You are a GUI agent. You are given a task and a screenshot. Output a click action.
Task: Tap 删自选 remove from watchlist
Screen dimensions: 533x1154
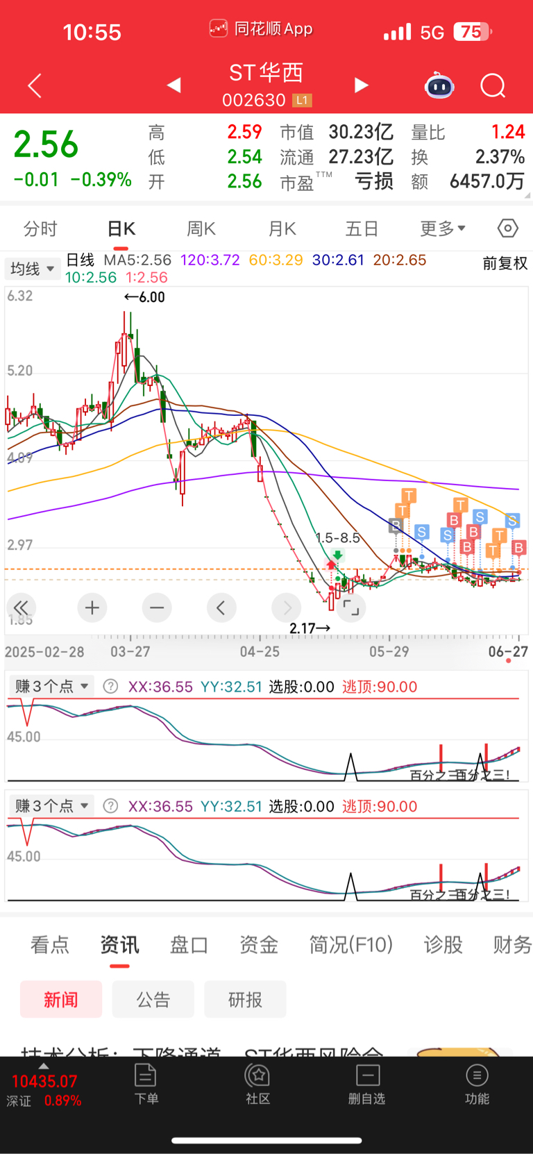click(x=367, y=1083)
